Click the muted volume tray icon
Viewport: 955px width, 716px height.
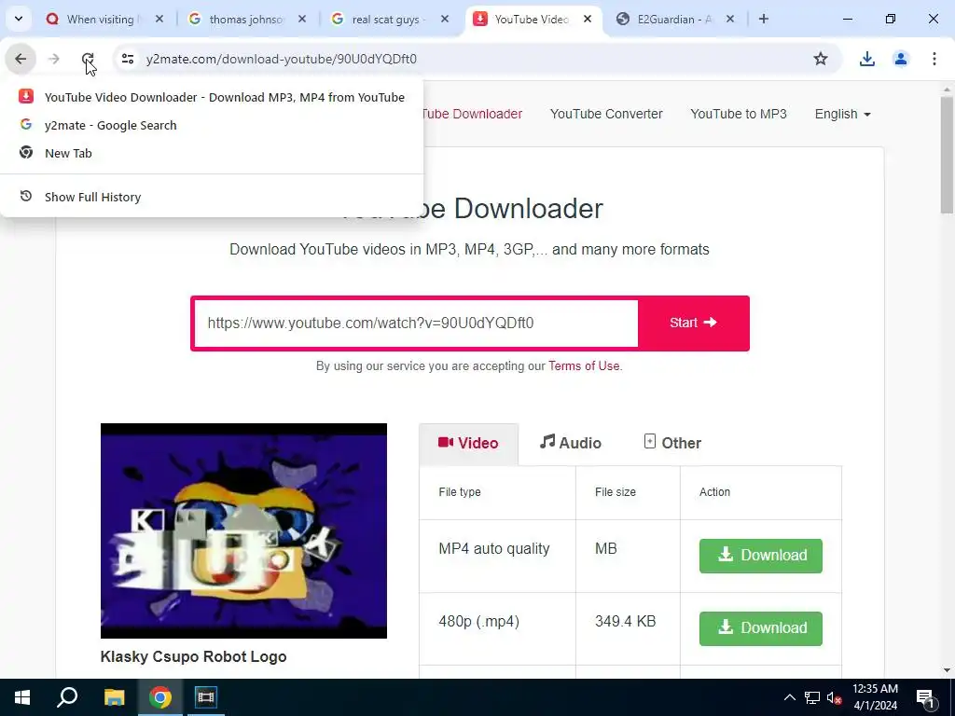point(835,697)
